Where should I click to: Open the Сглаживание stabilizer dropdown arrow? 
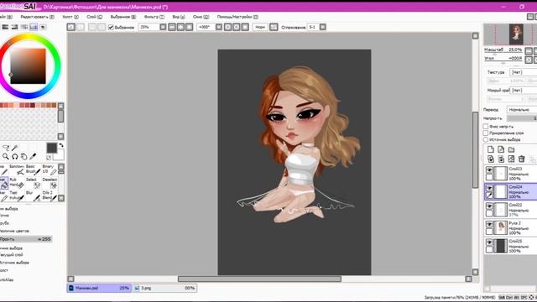click(x=322, y=27)
